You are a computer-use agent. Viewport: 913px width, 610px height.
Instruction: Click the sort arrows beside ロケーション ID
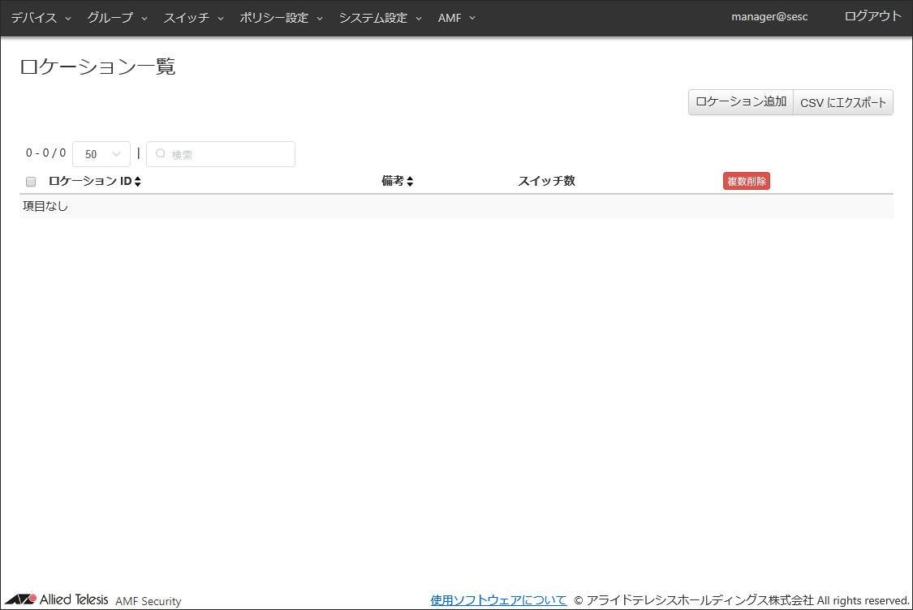(x=138, y=182)
